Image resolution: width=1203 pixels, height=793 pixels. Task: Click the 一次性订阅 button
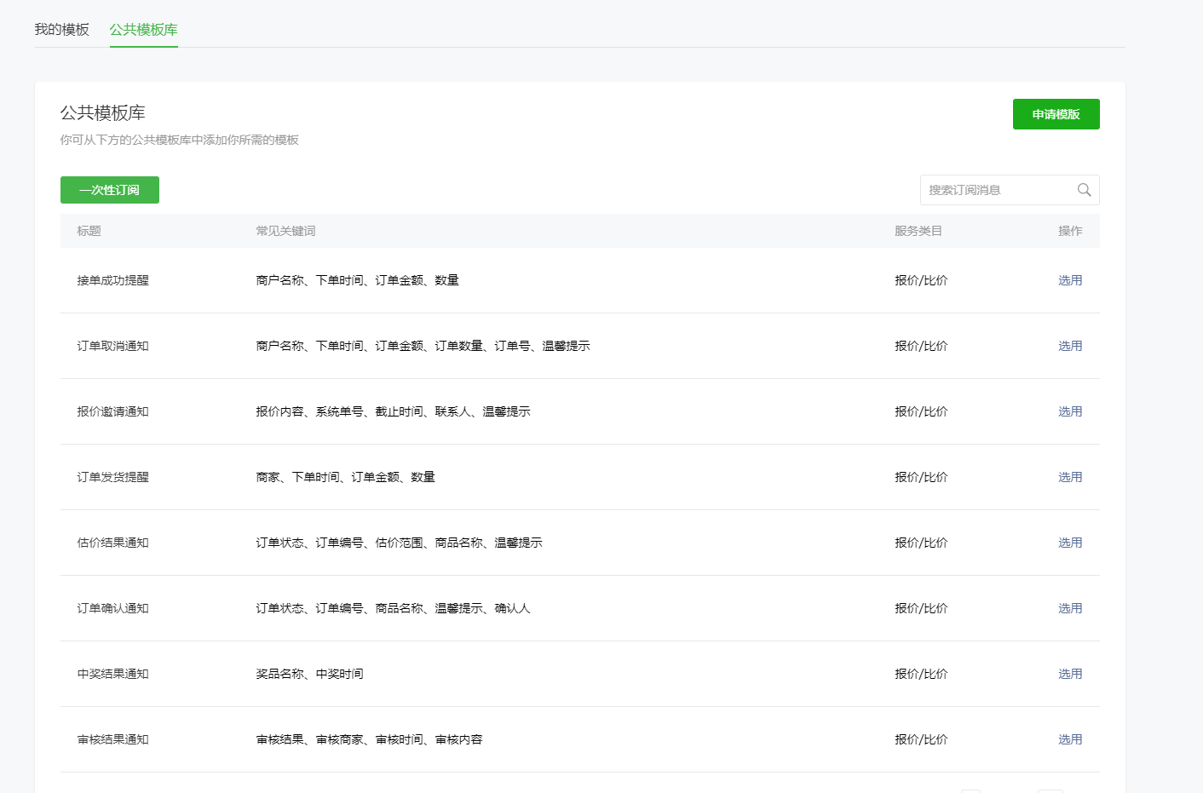point(109,190)
